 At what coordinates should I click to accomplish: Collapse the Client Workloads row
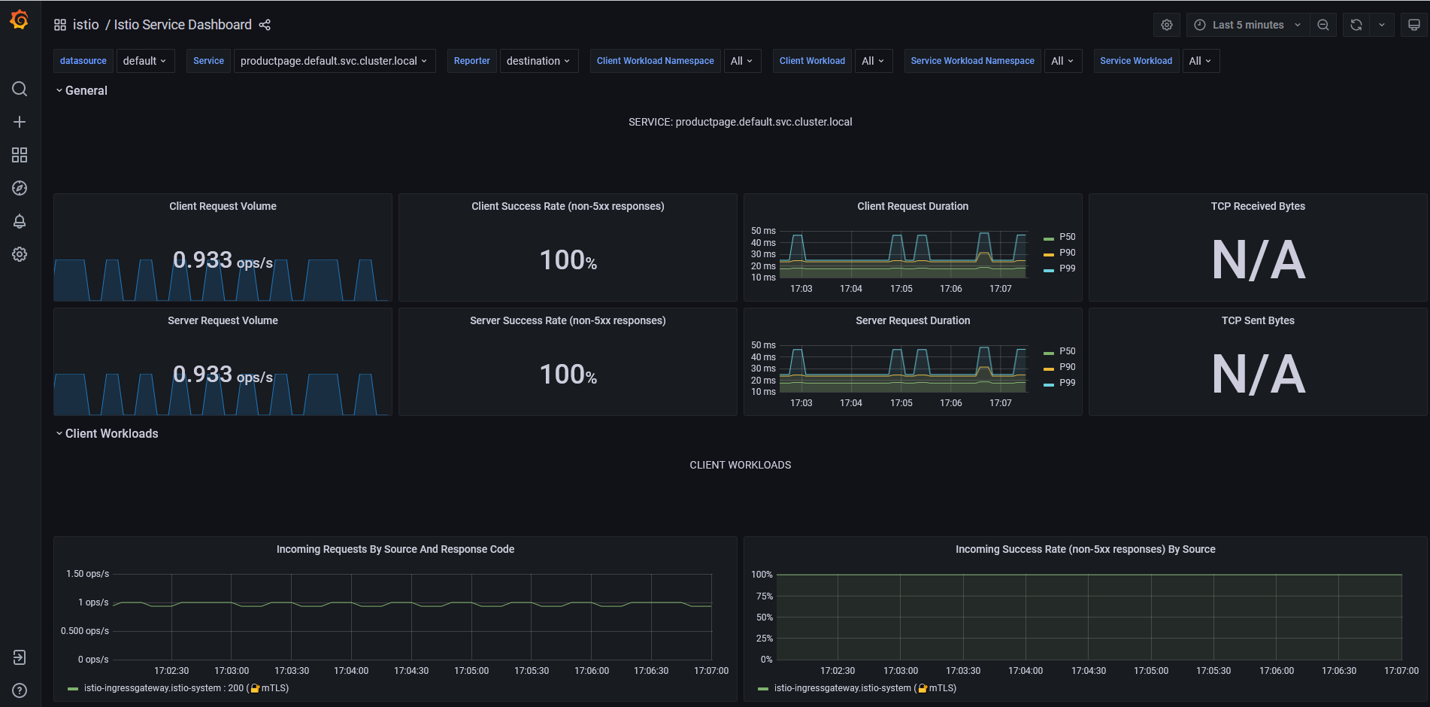pyautogui.click(x=107, y=433)
